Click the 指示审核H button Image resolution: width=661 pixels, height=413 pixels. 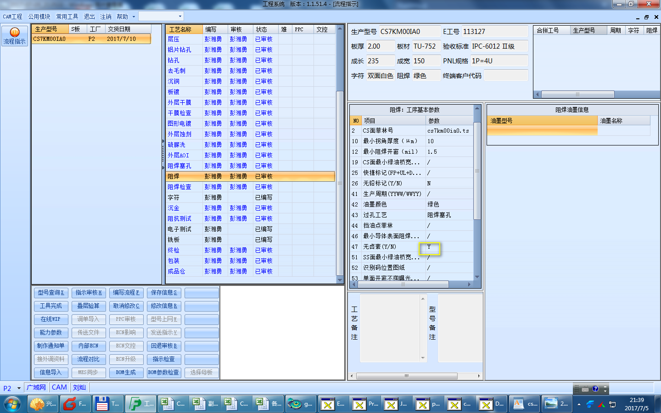pos(89,292)
